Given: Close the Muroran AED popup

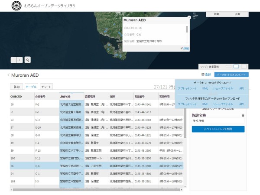Looking at the screenshot, I should (x=189, y=18).
